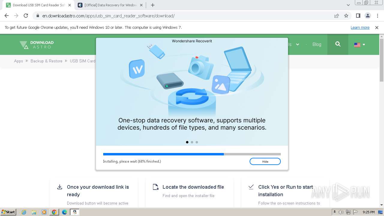Bookmark this tab with star icon
Image resolution: width=384 pixels, height=216 pixels.
click(x=346, y=16)
